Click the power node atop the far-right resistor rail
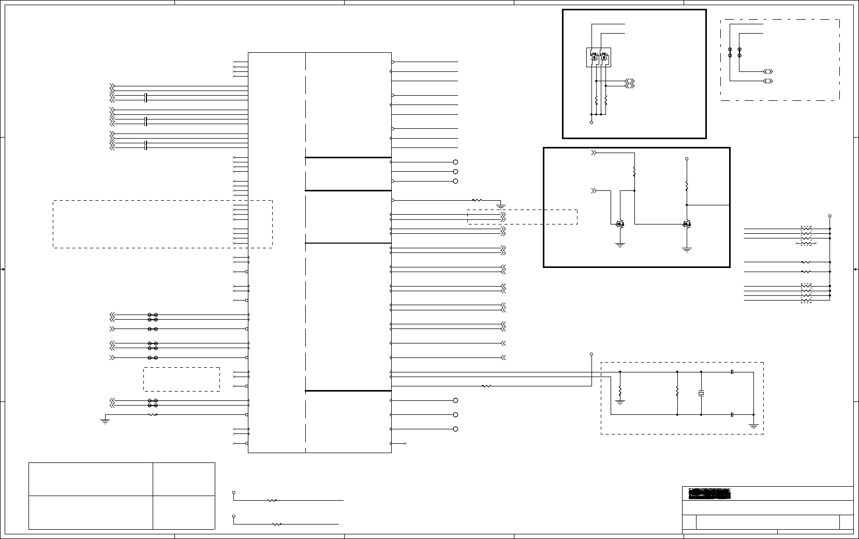 (830, 216)
